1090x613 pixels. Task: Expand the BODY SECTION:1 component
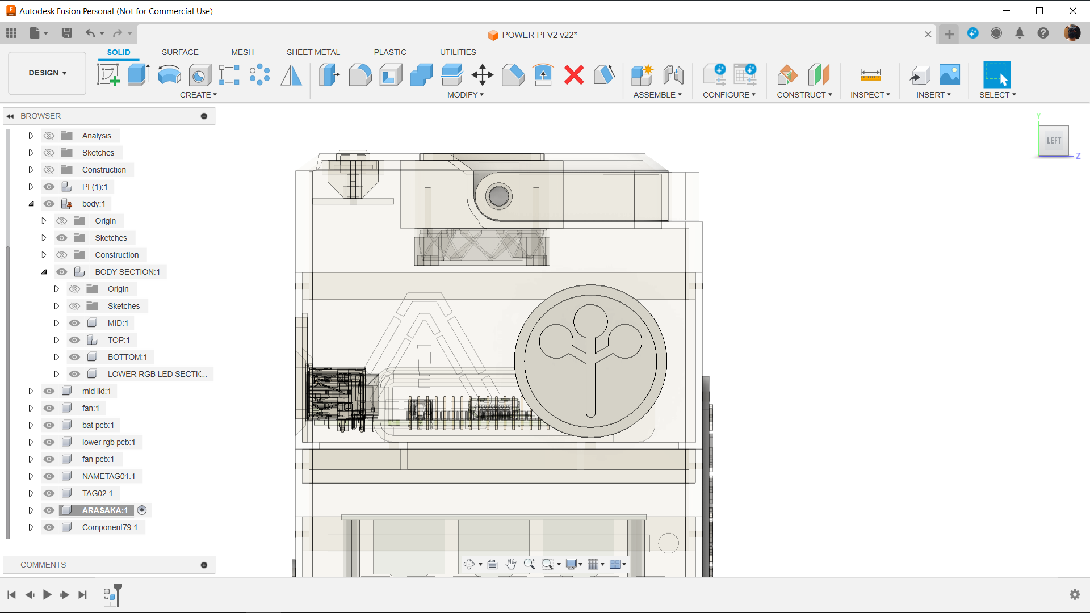tap(43, 272)
